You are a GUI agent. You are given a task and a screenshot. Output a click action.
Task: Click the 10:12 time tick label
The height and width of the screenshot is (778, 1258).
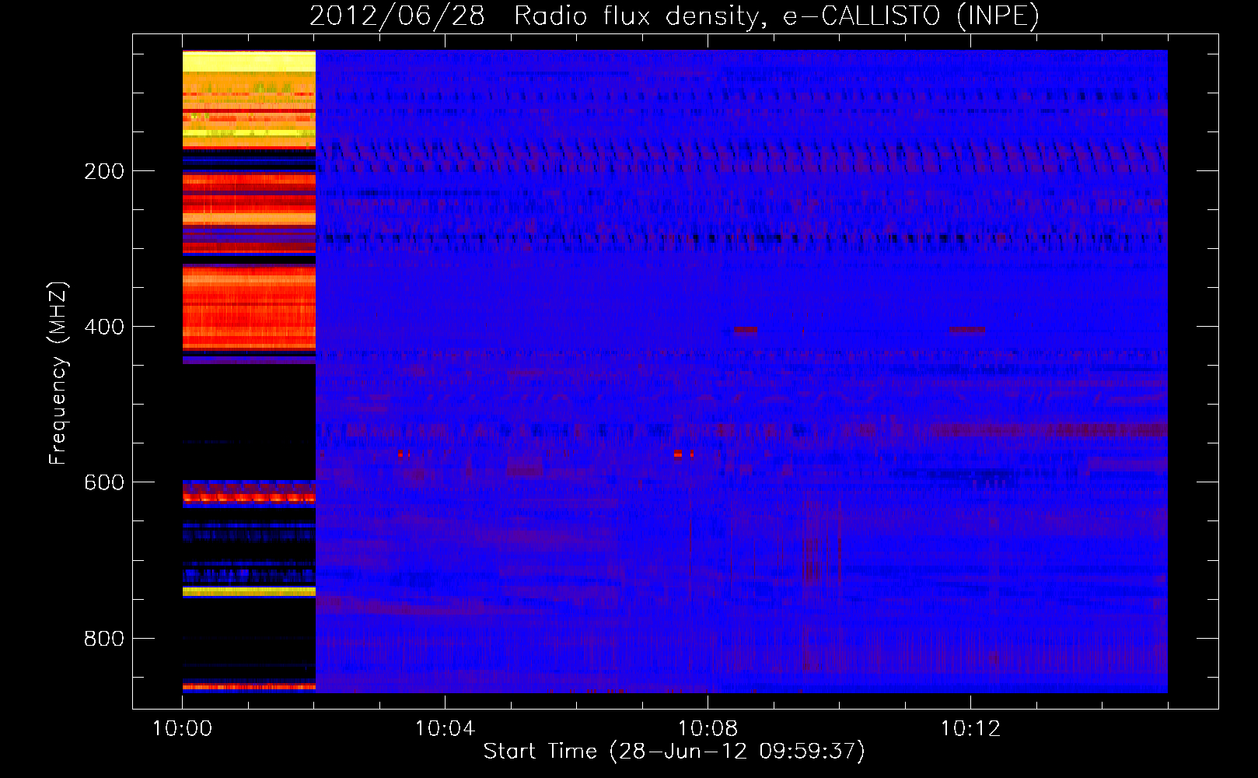970,729
